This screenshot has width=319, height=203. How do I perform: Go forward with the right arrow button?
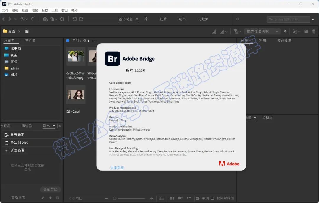pos(9,19)
